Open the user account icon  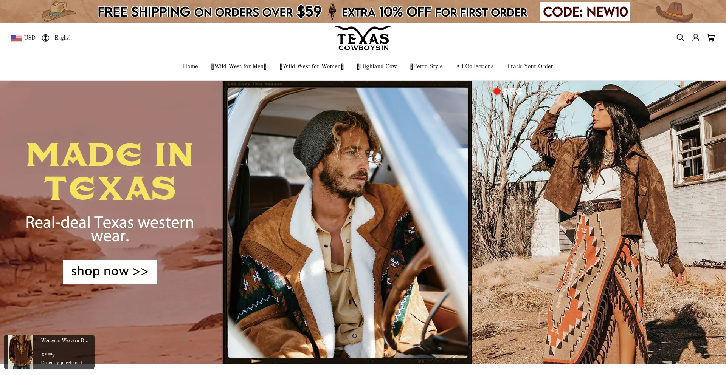[x=696, y=38]
